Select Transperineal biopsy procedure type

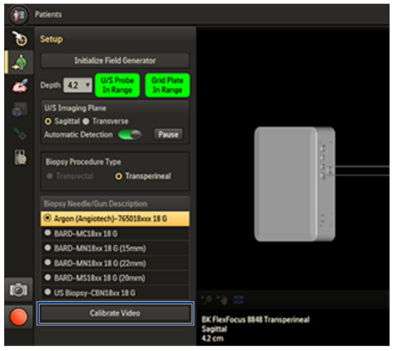[x=143, y=176]
